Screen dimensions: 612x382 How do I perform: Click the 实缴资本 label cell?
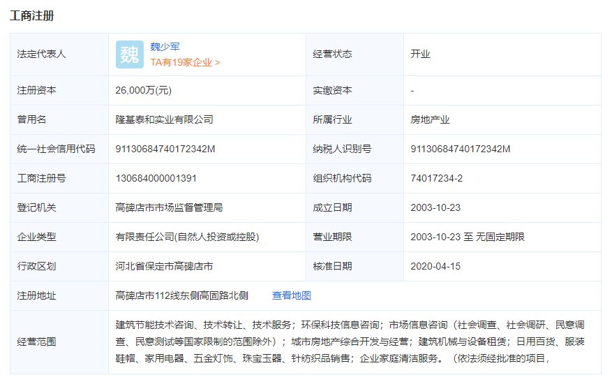(354, 91)
